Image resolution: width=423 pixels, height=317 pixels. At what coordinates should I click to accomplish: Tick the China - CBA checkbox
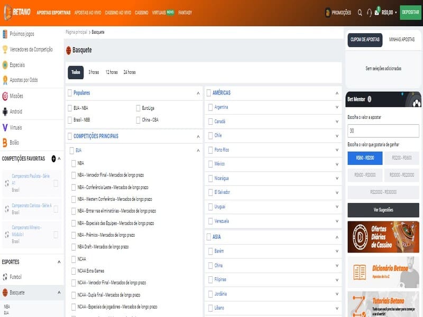coord(138,120)
